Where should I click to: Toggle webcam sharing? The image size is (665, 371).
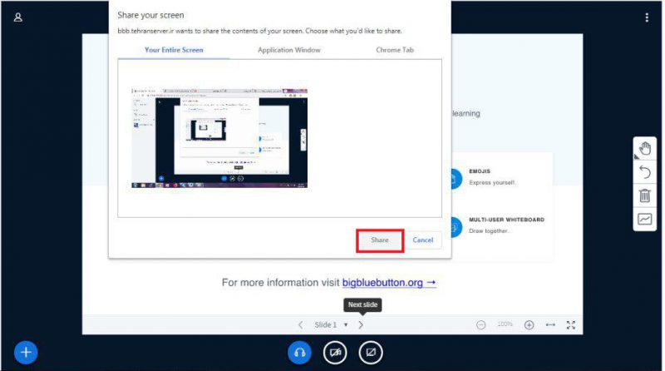click(x=335, y=353)
